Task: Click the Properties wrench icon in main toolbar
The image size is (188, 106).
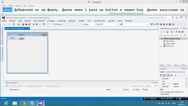Action: click(x=155, y=24)
